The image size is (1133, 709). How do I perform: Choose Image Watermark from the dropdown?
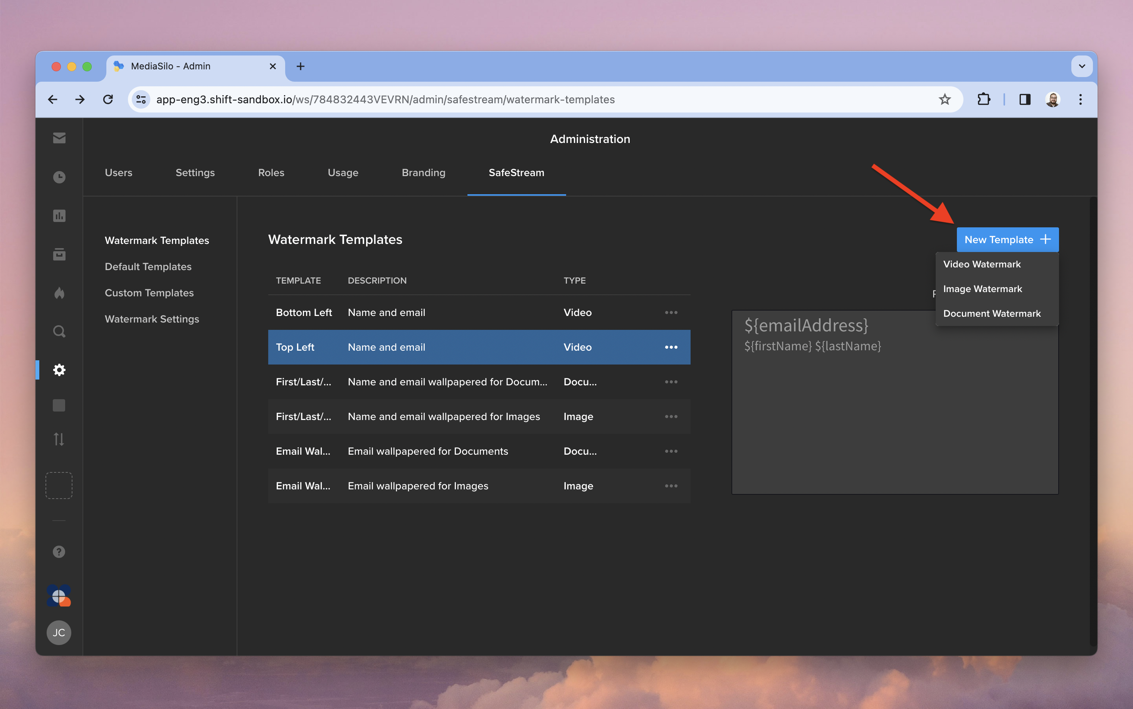(x=997, y=289)
